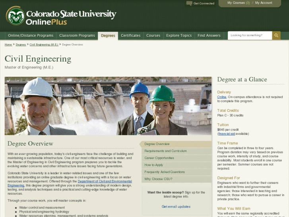The height and width of the screenshot is (217, 289).
Task: Click the 'Physical and engineering hydrology' bullet
Action: pos(44,212)
